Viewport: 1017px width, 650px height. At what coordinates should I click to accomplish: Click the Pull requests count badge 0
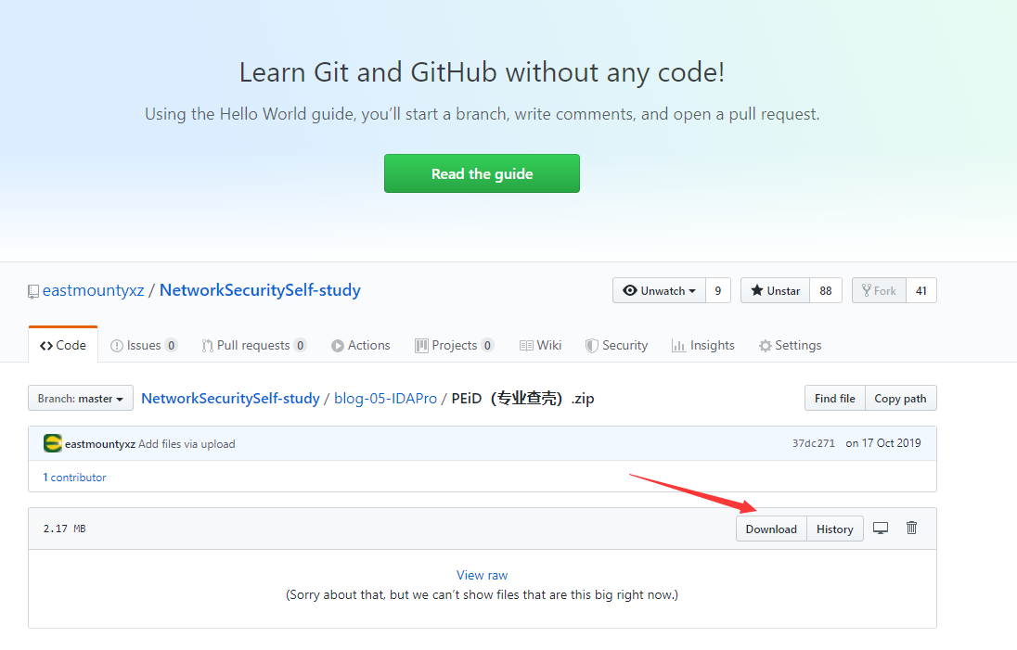(x=301, y=346)
